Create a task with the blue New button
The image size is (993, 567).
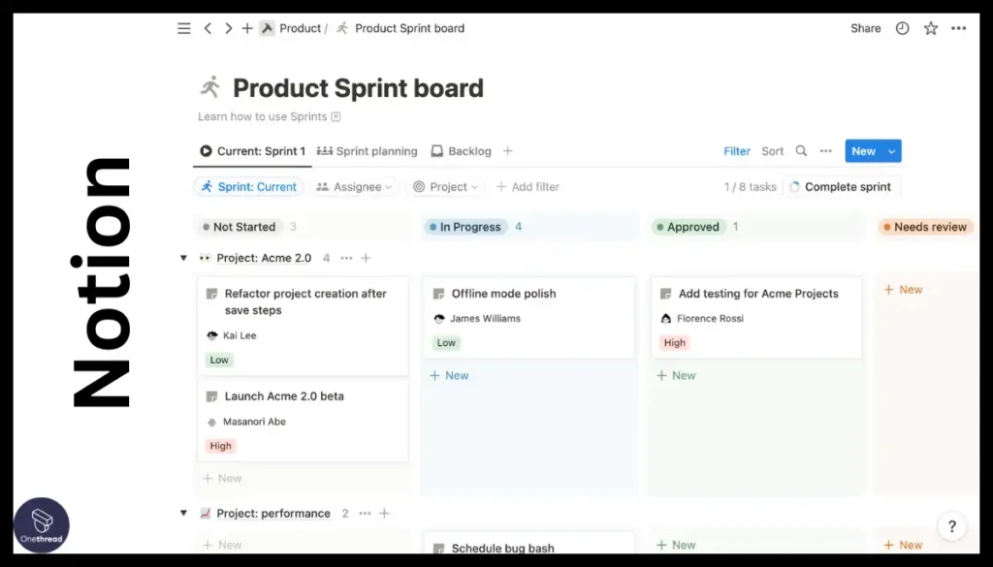point(864,151)
